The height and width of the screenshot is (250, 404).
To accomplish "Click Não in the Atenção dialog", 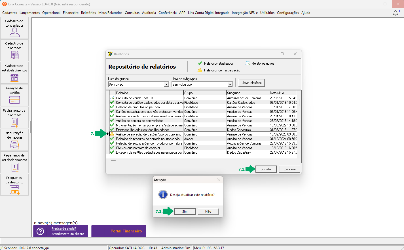I will point(208,211).
